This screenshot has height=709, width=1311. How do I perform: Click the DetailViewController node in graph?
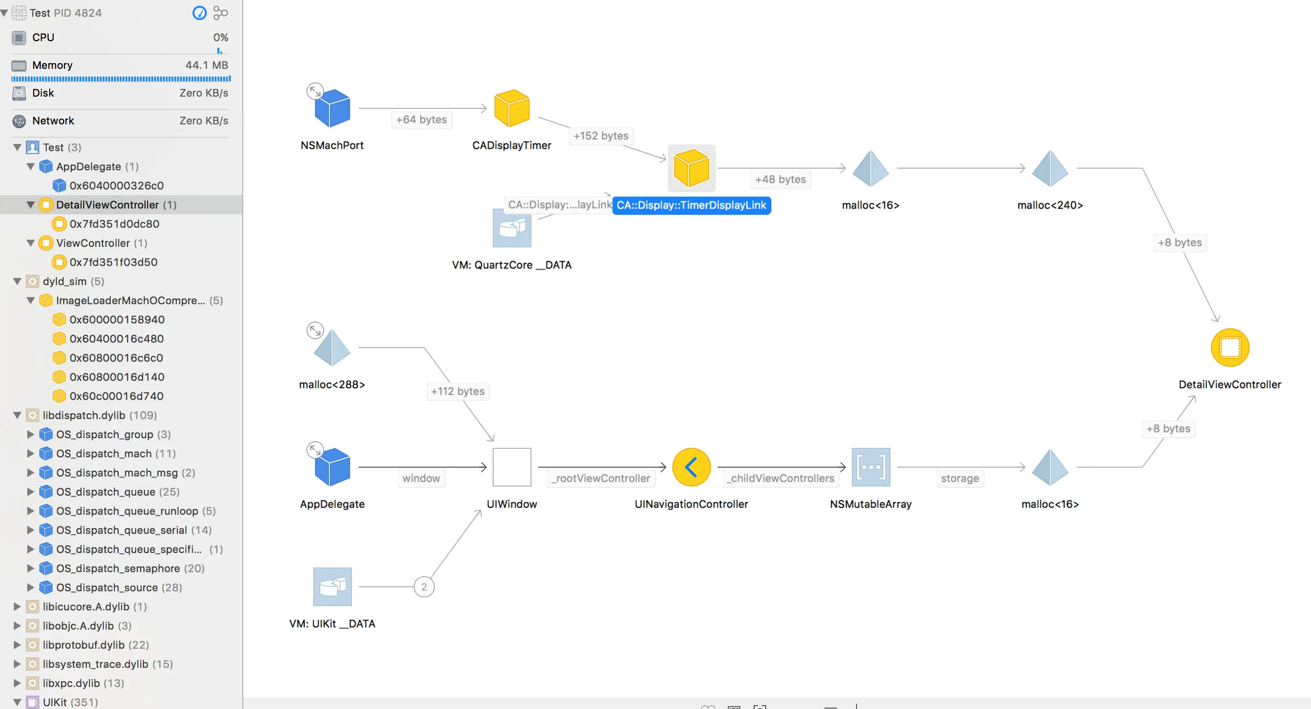[x=1230, y=348]
